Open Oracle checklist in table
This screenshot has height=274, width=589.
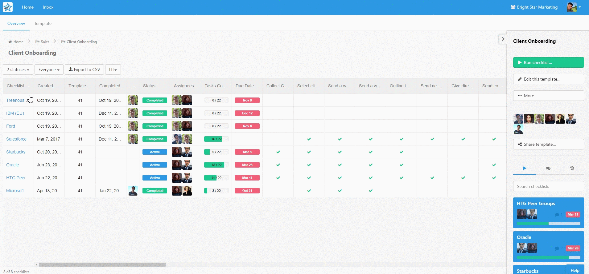pos(13,165)
